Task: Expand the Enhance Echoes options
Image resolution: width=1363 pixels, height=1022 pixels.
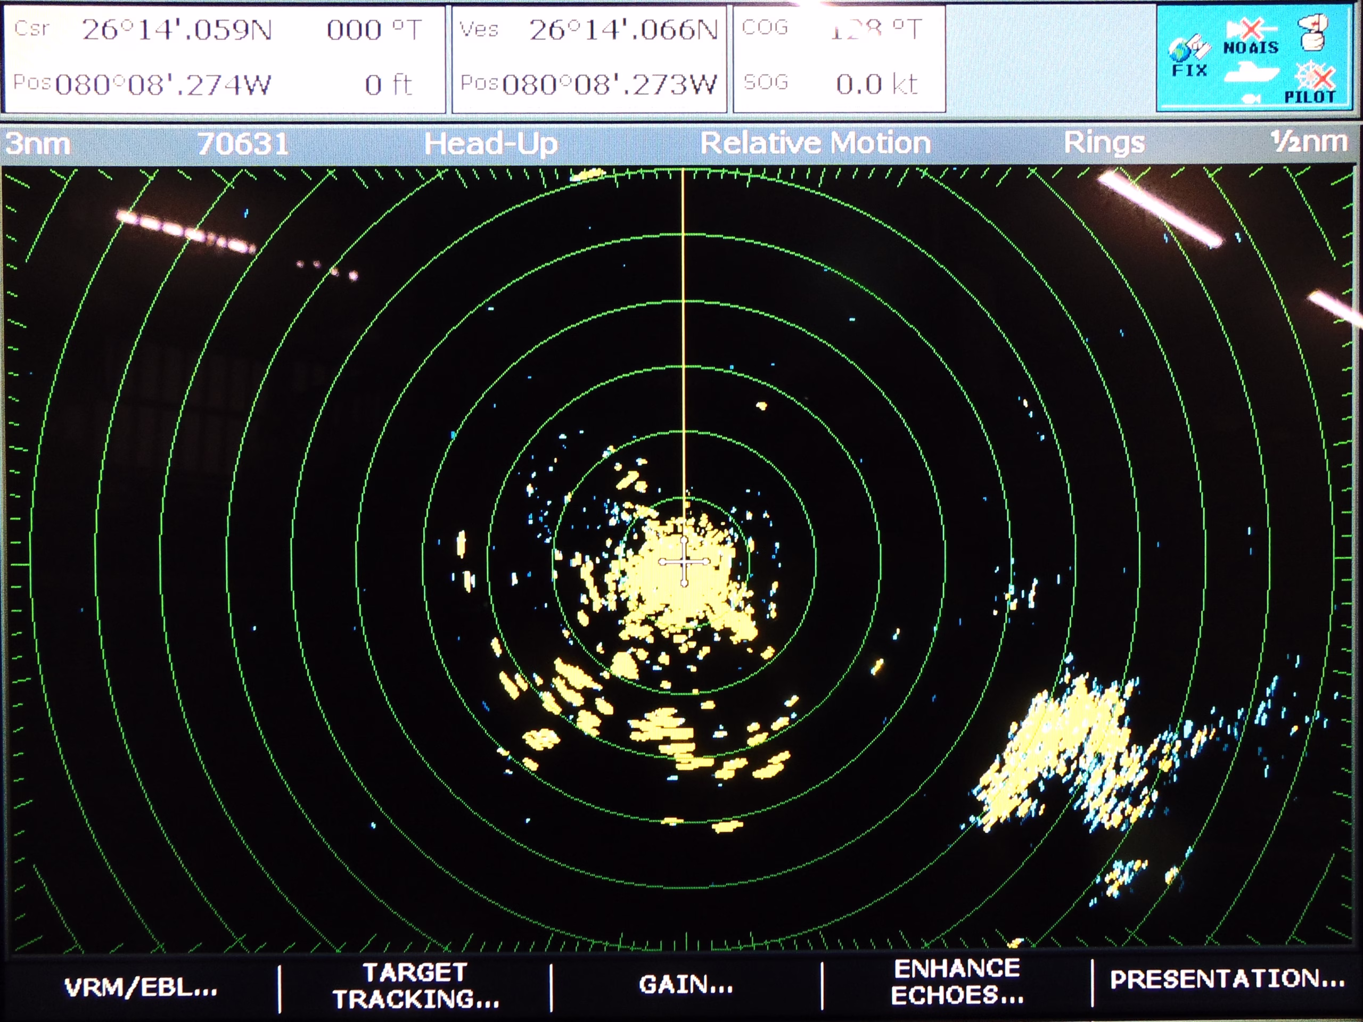Action: (x=957, y=982)
